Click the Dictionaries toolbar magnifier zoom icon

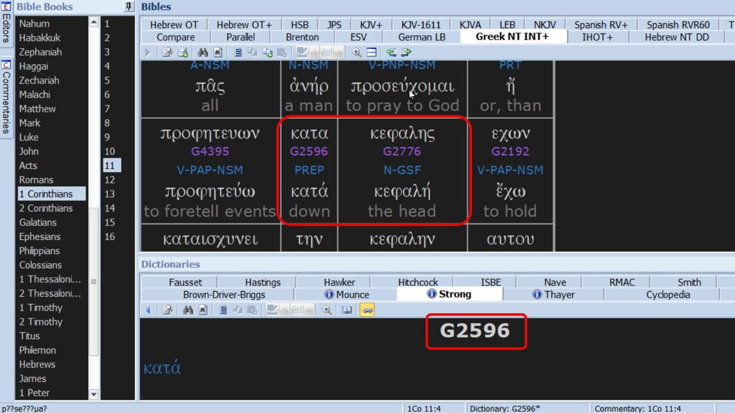[x=327, y=310]
